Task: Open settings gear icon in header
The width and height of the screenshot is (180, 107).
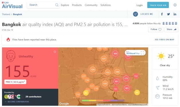Action: point(175,5)
